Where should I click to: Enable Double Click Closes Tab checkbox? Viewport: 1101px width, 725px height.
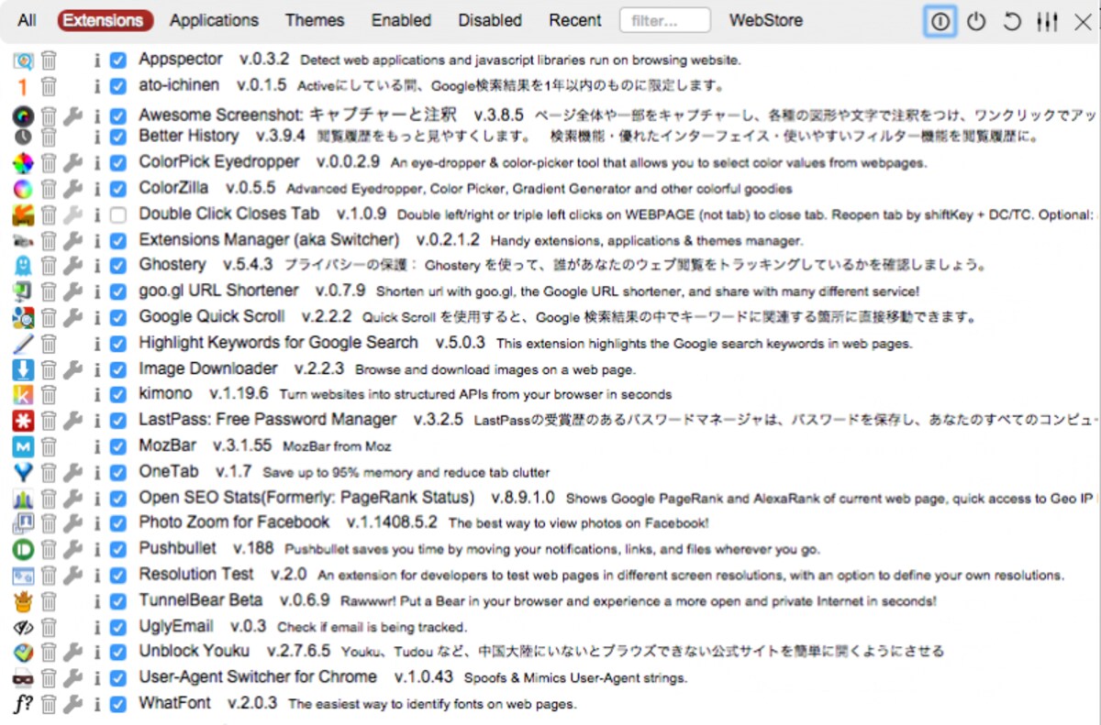117,215
